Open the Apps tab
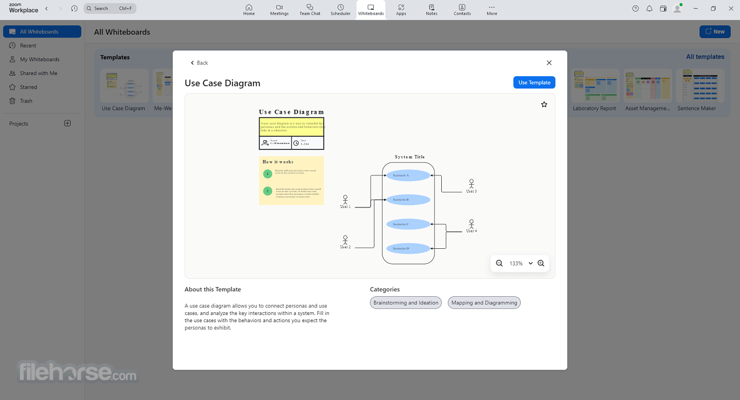The height and width of the screenshot is (400, 740). click(x=401, y=10)
